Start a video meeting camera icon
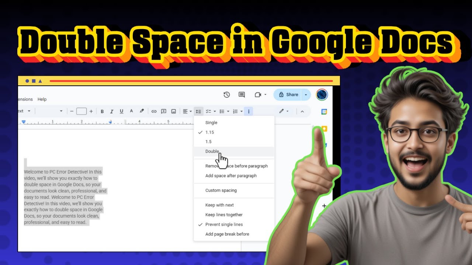472x265 pixels. click(258, 95)
